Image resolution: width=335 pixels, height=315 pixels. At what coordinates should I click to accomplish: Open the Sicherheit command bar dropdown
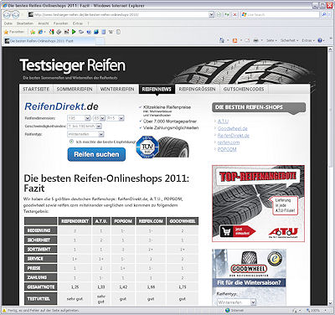(289, 40)
